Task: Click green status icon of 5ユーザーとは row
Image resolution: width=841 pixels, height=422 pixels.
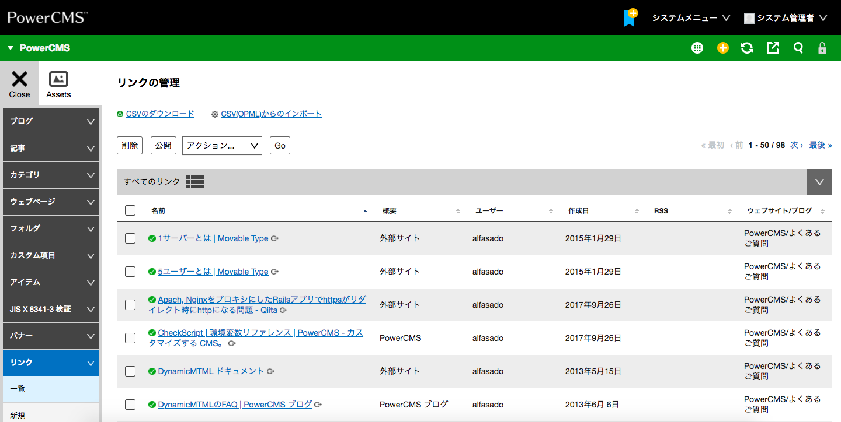Action: 152,272
